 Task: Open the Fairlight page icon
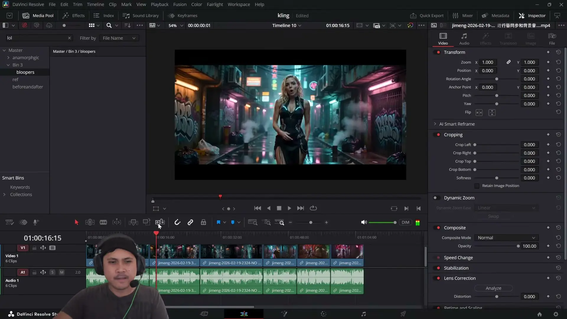point(364,314)
